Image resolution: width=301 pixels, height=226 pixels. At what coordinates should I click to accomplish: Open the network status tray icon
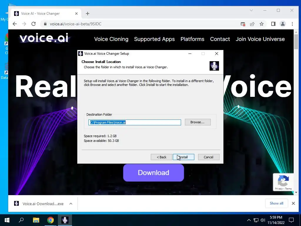point(256,220)
